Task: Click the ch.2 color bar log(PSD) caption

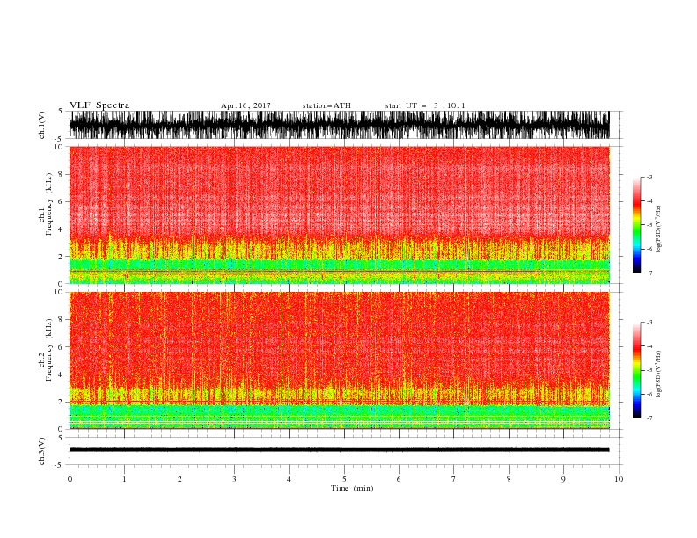Action: (x=659, y=374)
